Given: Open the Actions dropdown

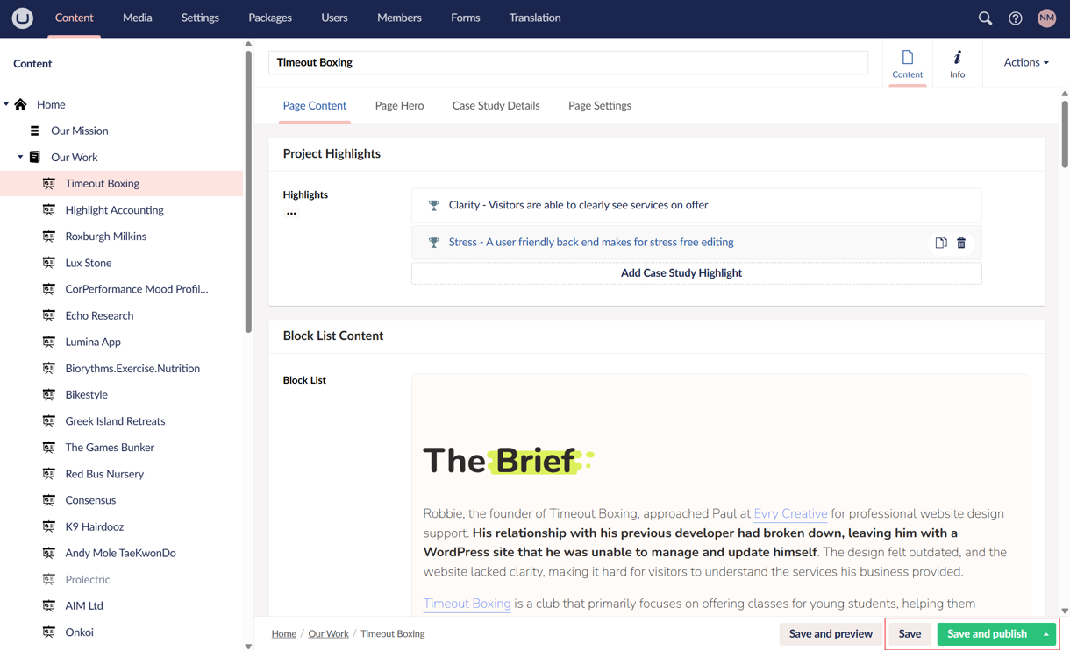Looking at the screenshot, I should (x=1025, y=61).
